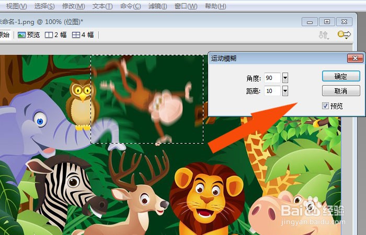Open the 选择(S) menu

(44, 6)
